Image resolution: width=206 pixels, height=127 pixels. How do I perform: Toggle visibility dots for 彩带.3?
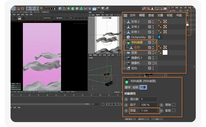point(153,22)
